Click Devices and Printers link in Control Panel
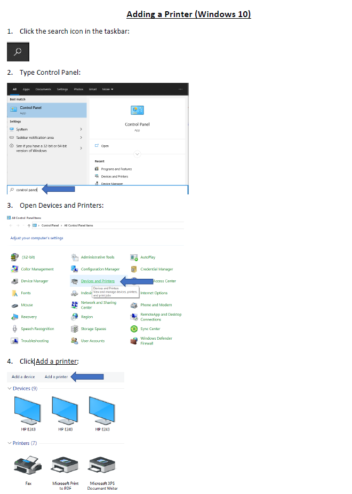Screen dimensions: 352x494 click(x=98, y=281)
